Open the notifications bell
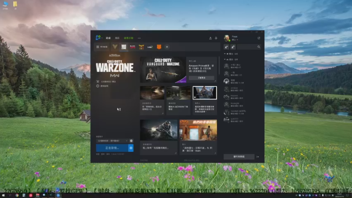The height and width of the screenshot is (198, 352). (216, 38)
